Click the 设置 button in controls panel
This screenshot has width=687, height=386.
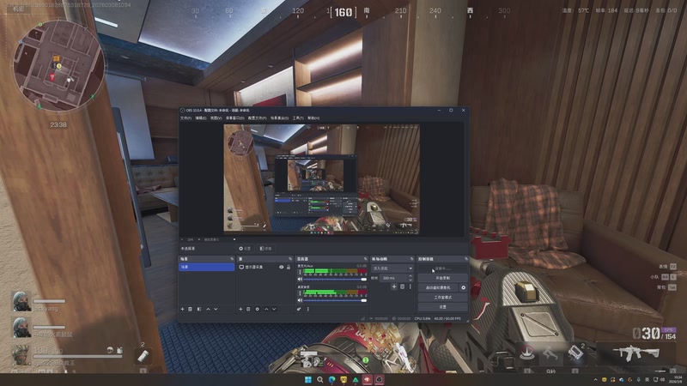click(x=442, y=307)
